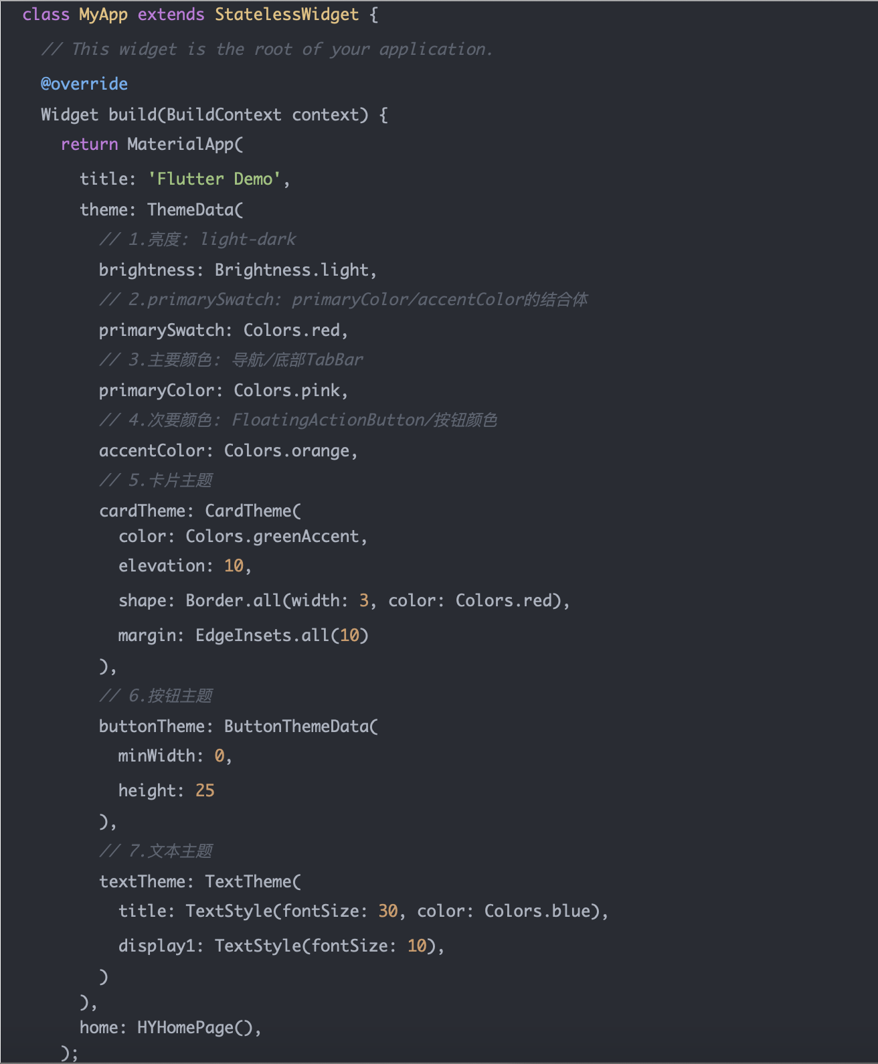Click on EdgeInsets.all margin value
The image size is (878, 1064).
pos(263,635)
